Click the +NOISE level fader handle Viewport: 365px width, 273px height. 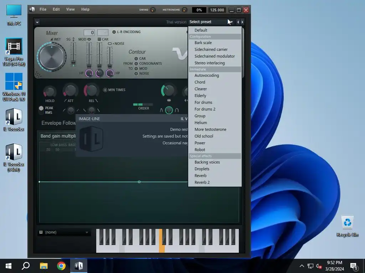tap(110, 66)
